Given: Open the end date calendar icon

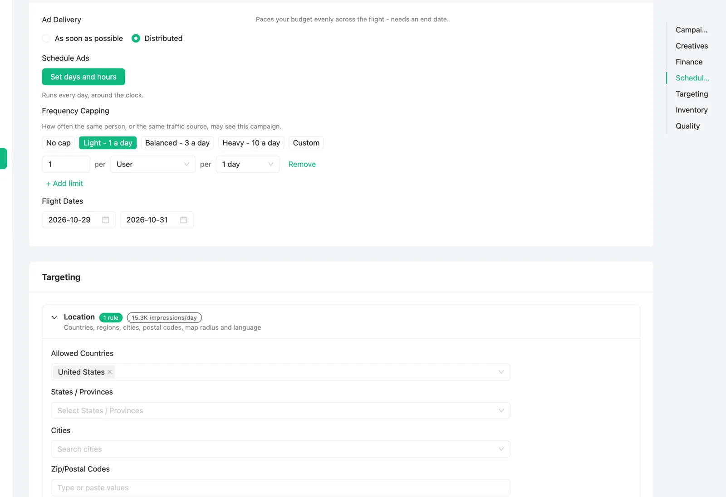Looking at the screenshot, I should click(184, 220).
